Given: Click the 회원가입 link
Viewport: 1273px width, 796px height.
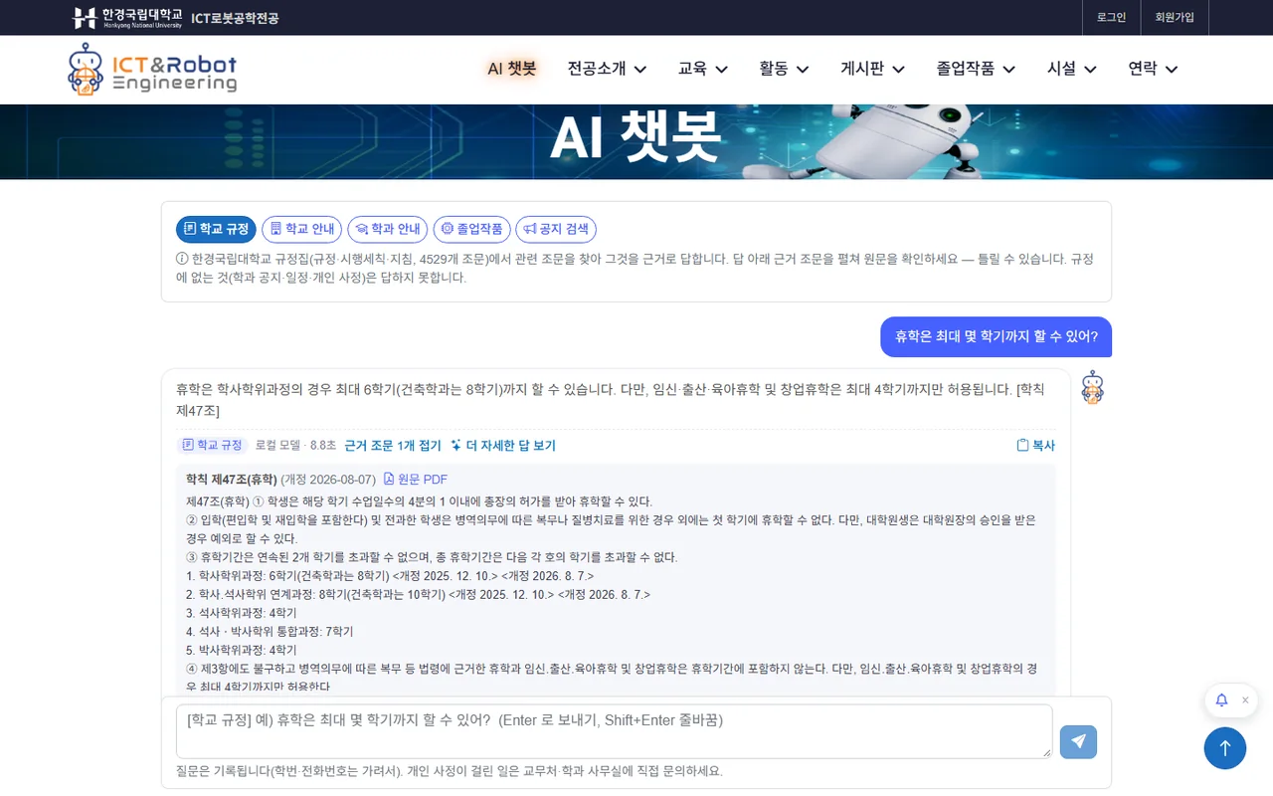Looking at the screenshot, I should (x=1175, y=18).
